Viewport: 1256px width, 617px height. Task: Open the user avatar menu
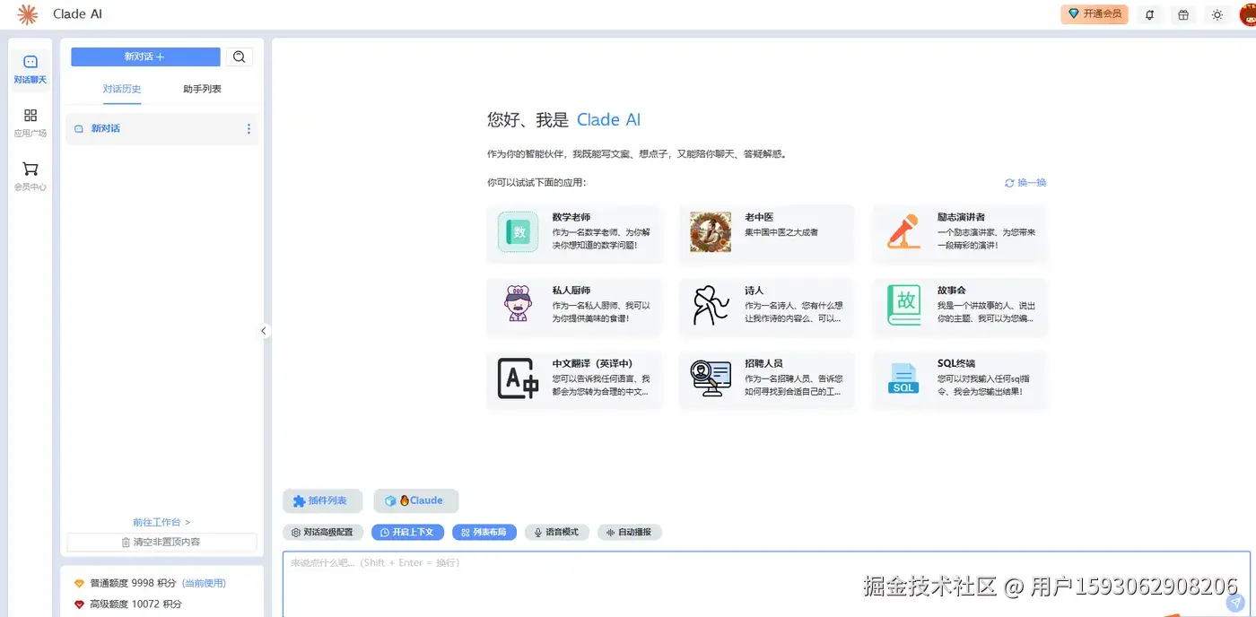pos(1247,14)
